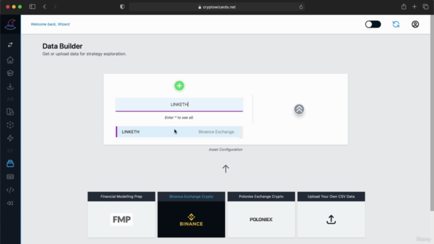Choose the Upload Your Own CSV Data card
Viewport: 434px width, 244px height.
pyautogui.click(x=331, y=214)
